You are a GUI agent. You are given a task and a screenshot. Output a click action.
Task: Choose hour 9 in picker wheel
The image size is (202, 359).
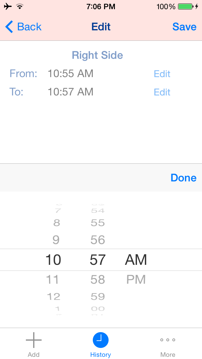pos(56,240)
